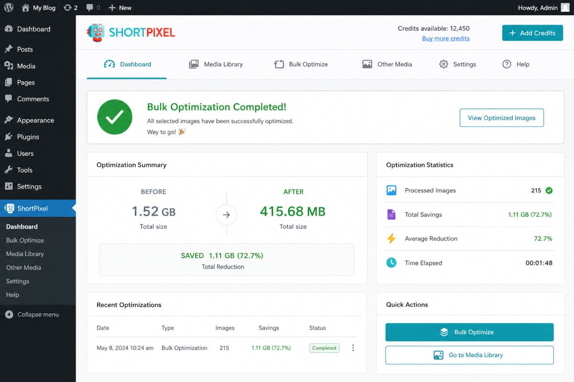
Task: Click New in the admin bar
Action: click(120, 8)
